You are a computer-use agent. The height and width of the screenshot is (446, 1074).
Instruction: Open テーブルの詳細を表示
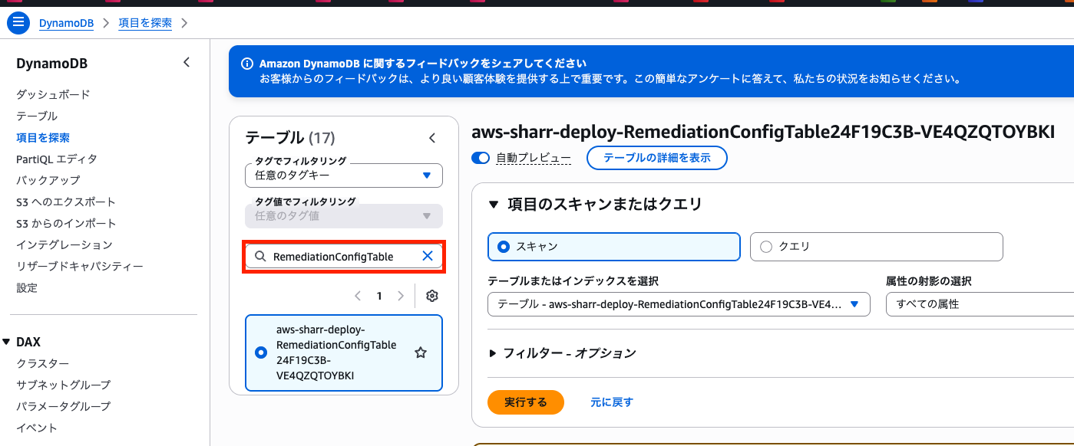click(656, 158)
